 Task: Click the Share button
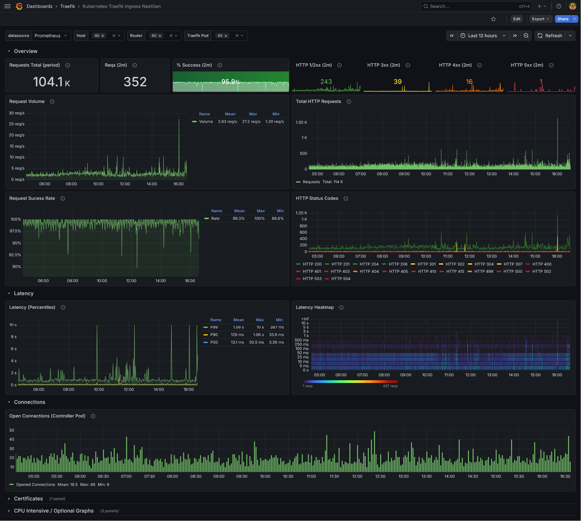(x=563, y=19)
